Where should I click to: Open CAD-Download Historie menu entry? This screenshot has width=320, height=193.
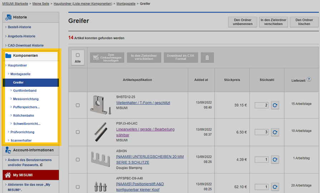(x=25, y=46)
